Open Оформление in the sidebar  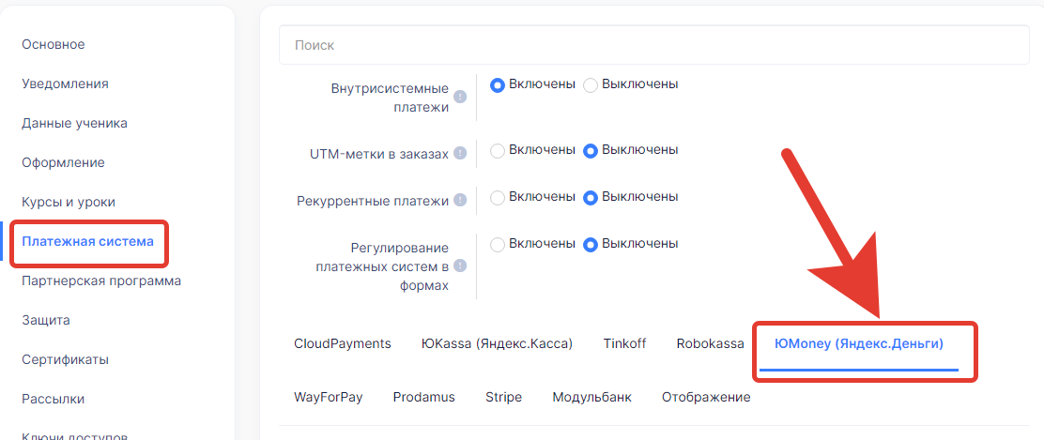[x=63, y=162]
